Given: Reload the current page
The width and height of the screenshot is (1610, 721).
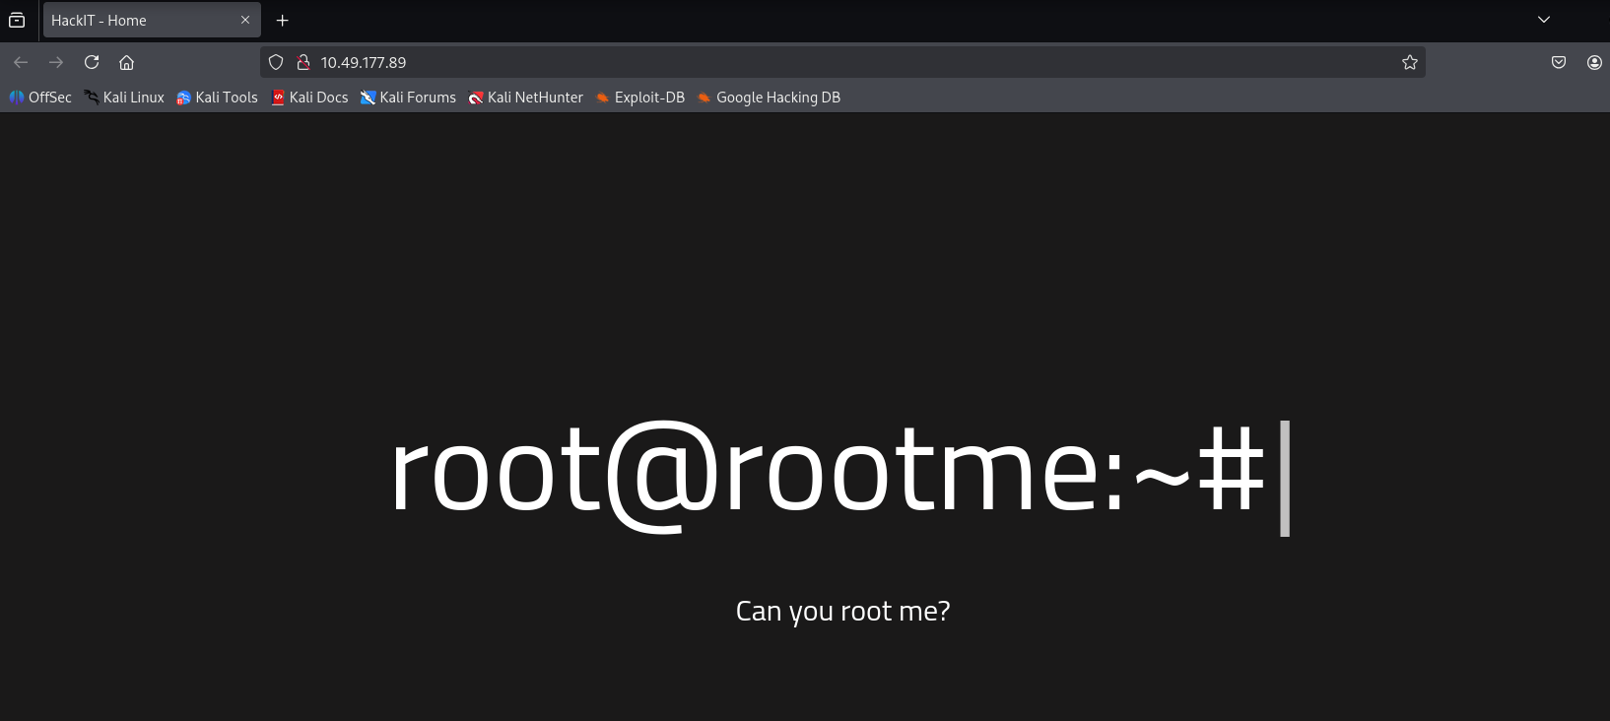Looking at the screenshot, I should pos(92,62).
